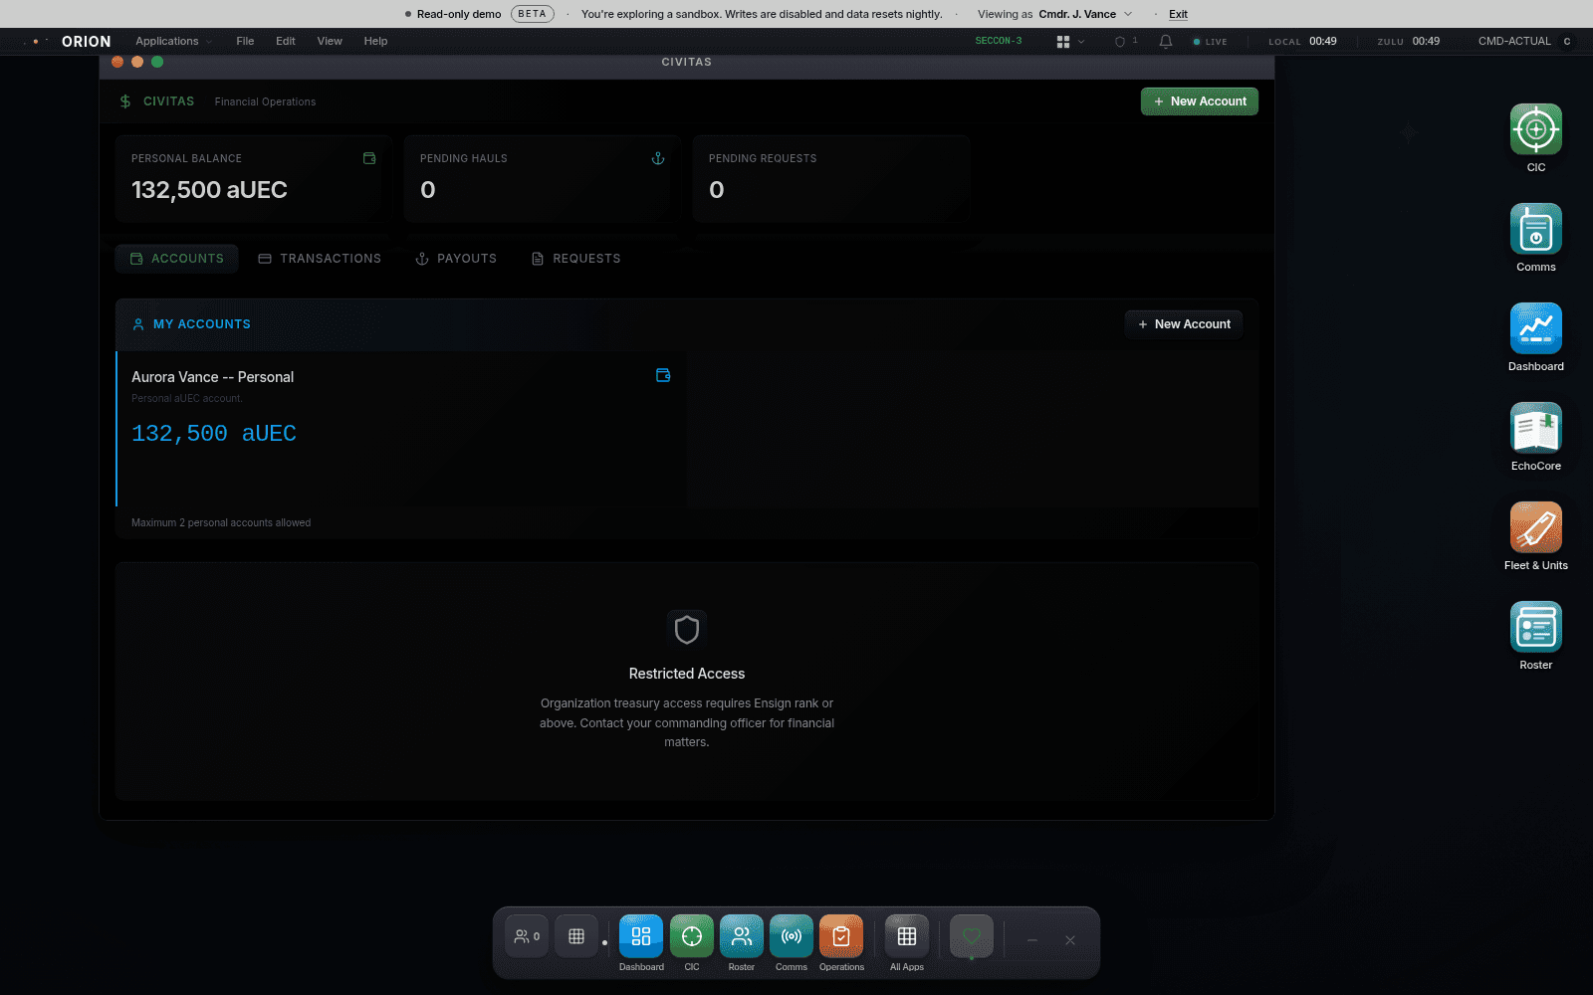Open the EchoCore desktop icon
Viewport: 1593px width, 995px height.
click(1536, 428)
